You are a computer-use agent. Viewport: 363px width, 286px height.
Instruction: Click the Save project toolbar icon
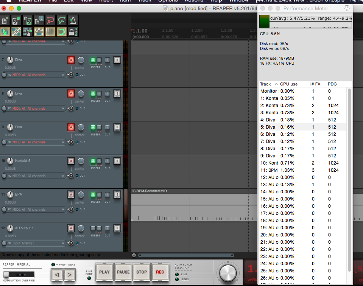point(28,20)
